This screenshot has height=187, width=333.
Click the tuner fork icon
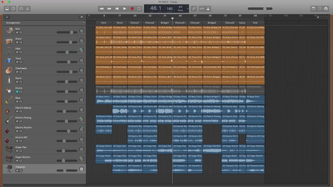pos(194,9)
